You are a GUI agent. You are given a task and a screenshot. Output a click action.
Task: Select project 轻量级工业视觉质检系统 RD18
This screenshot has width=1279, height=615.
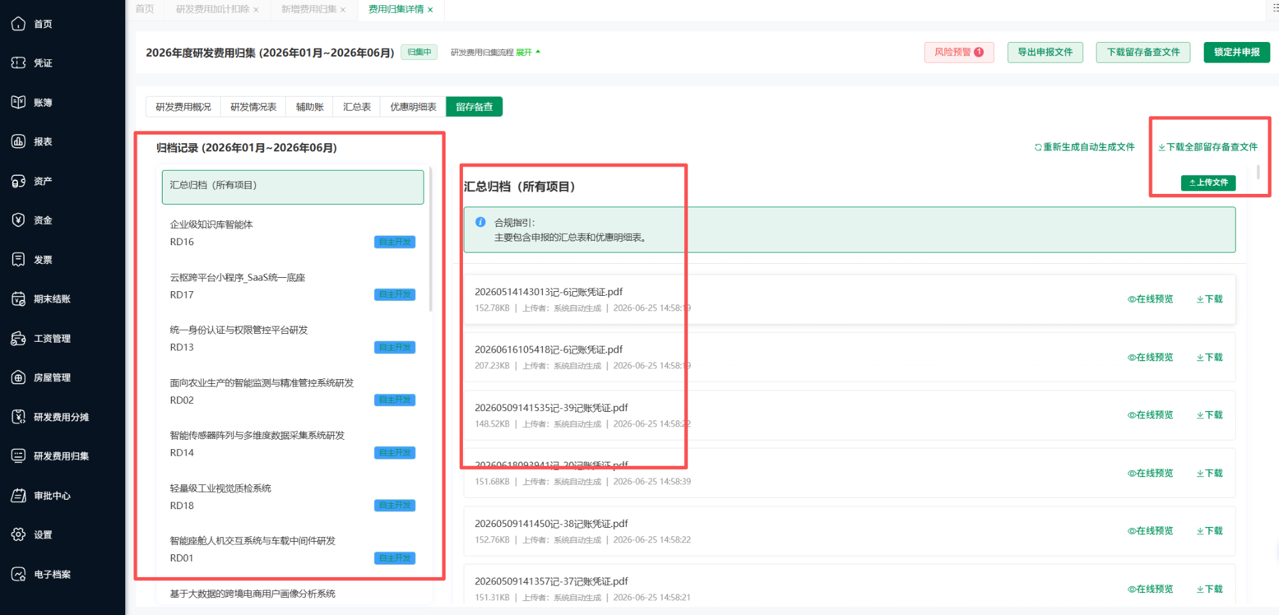click(x=292, y=496)
